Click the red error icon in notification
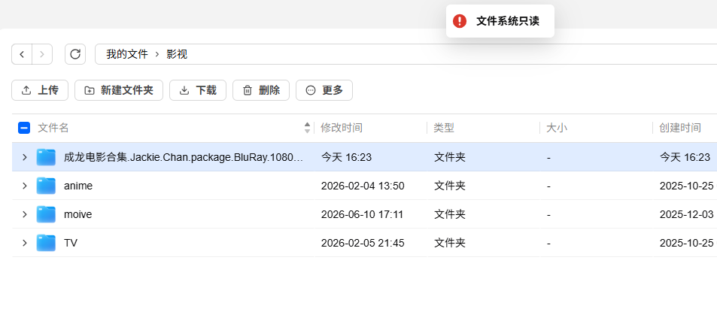The height and width of the screenshot is (324, 717). pos(460,21)
